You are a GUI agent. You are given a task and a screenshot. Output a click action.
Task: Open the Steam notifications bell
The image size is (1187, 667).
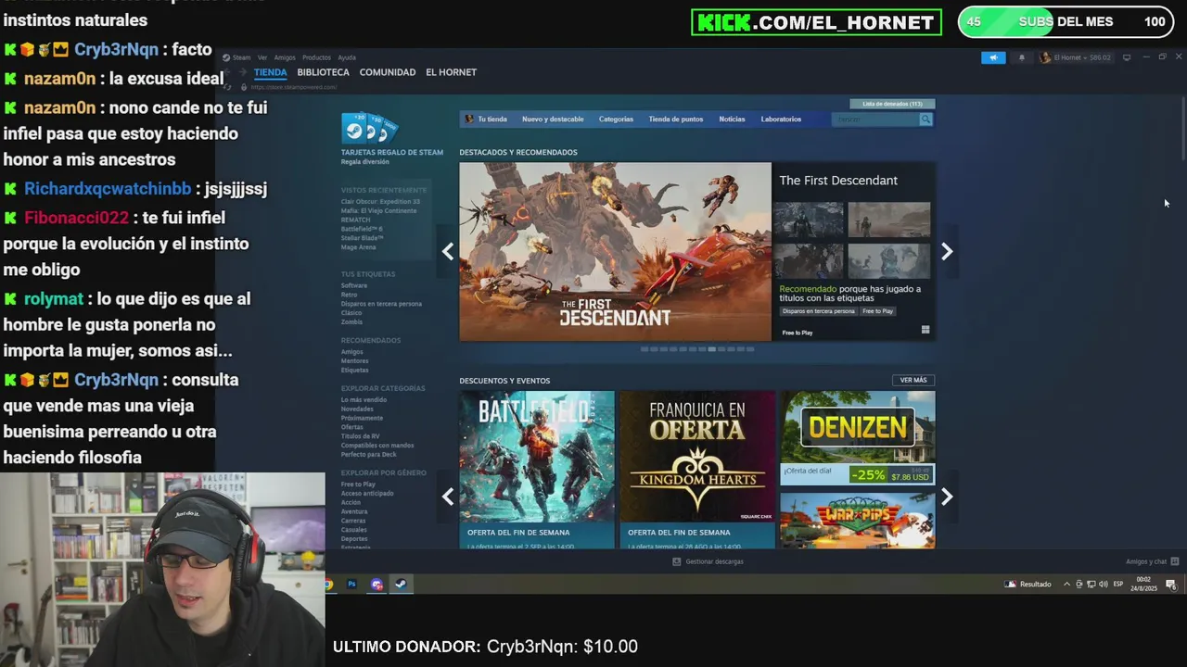(1022, 57)
